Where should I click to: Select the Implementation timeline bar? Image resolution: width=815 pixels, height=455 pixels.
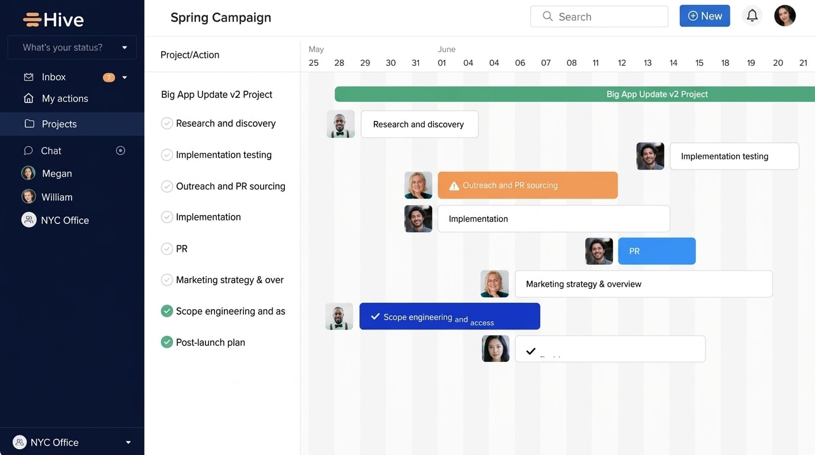pyautogui.click(x=554, y=219)
